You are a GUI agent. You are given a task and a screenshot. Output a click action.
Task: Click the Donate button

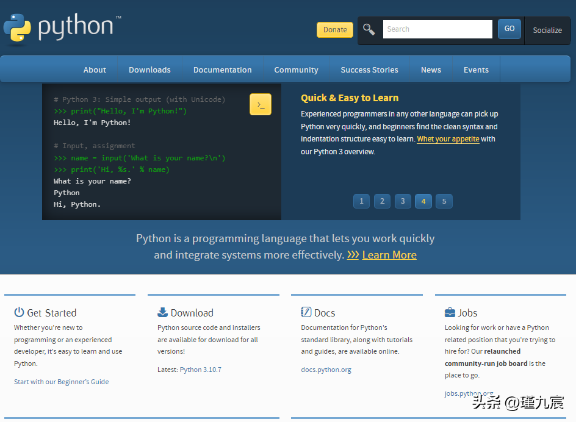click(x=334, y=30)
